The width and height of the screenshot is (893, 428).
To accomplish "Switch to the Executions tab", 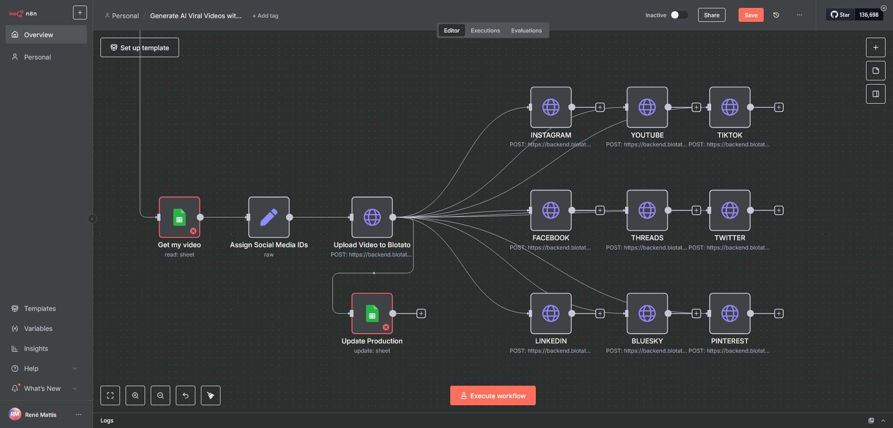I will 485,30.
